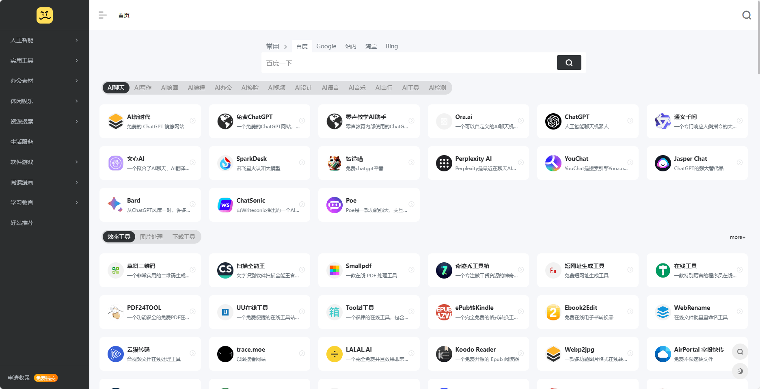The width and height of the screenshot is (760, 389).
Task: Switch search engine to Google
Action: click(326, 46)
